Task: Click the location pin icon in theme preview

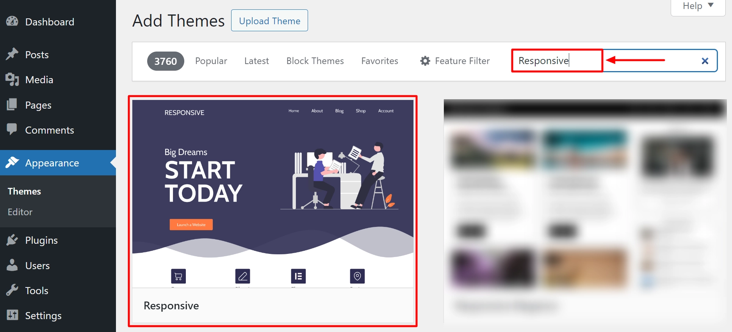Action: 357,276
